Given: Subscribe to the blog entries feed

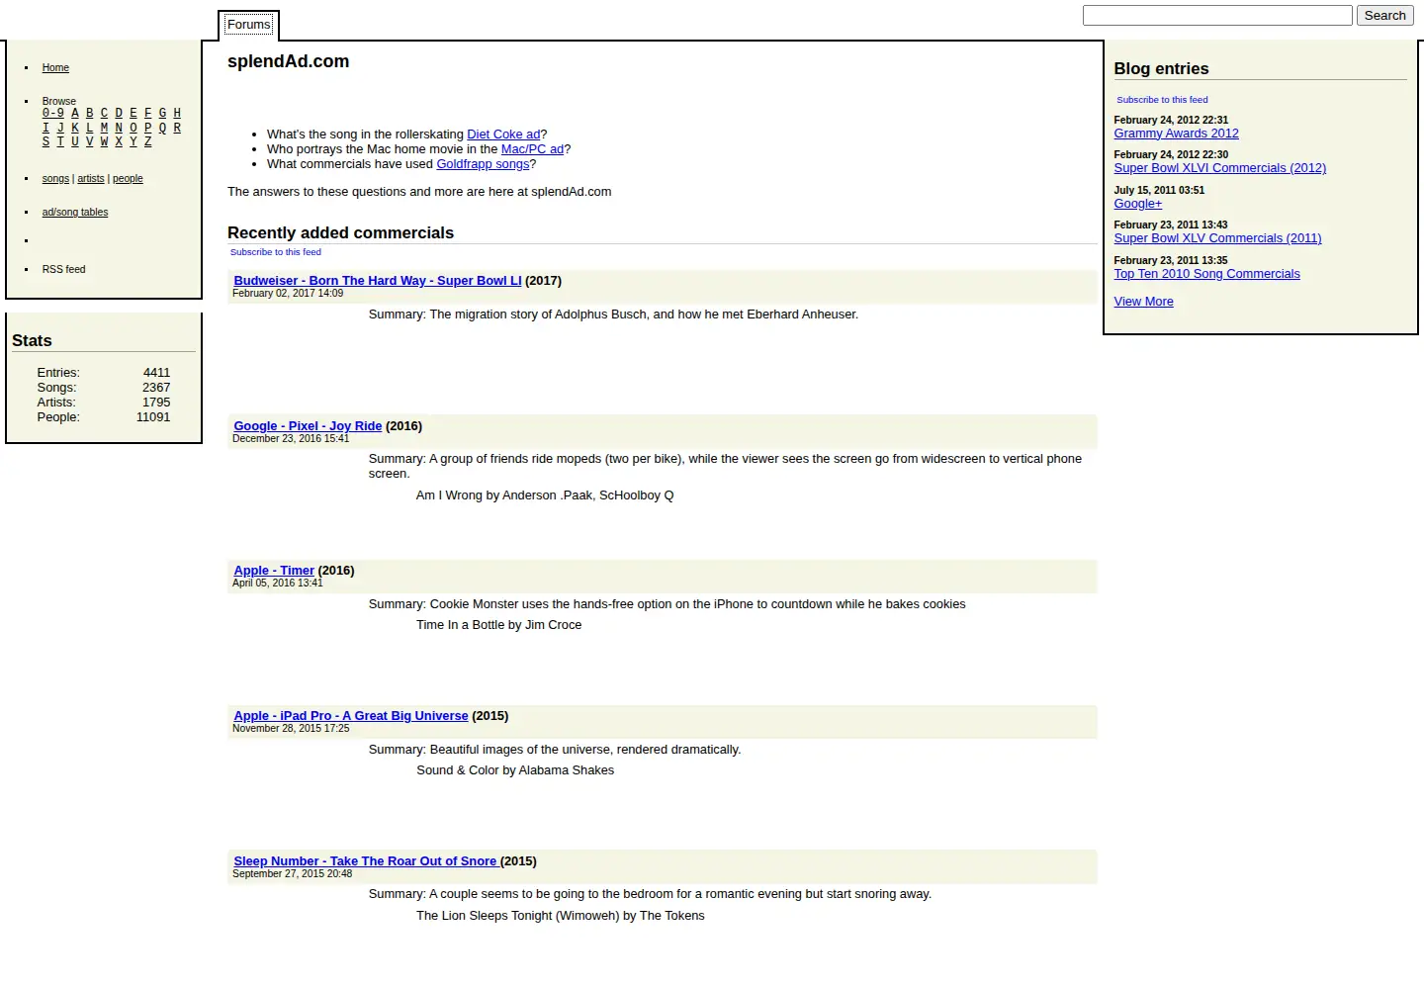Looking at the screenshot, I should coord(1162,100).
